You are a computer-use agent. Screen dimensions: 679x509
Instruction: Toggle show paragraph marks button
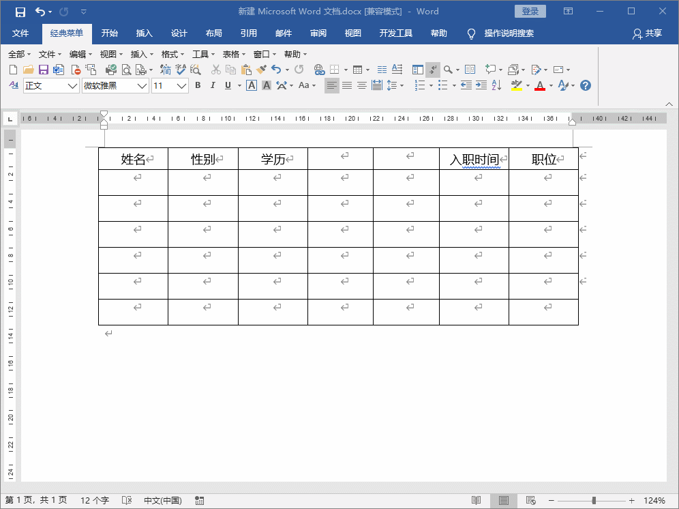(433, 70)
